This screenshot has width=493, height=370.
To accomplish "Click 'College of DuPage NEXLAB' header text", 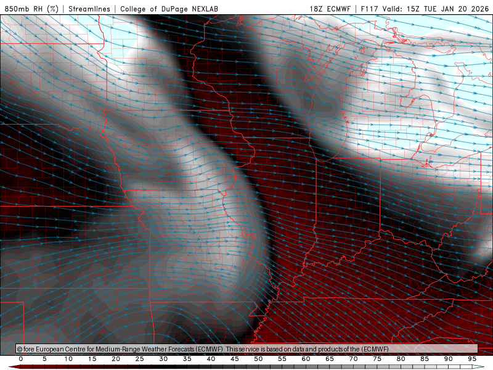I will click(169, 9).
